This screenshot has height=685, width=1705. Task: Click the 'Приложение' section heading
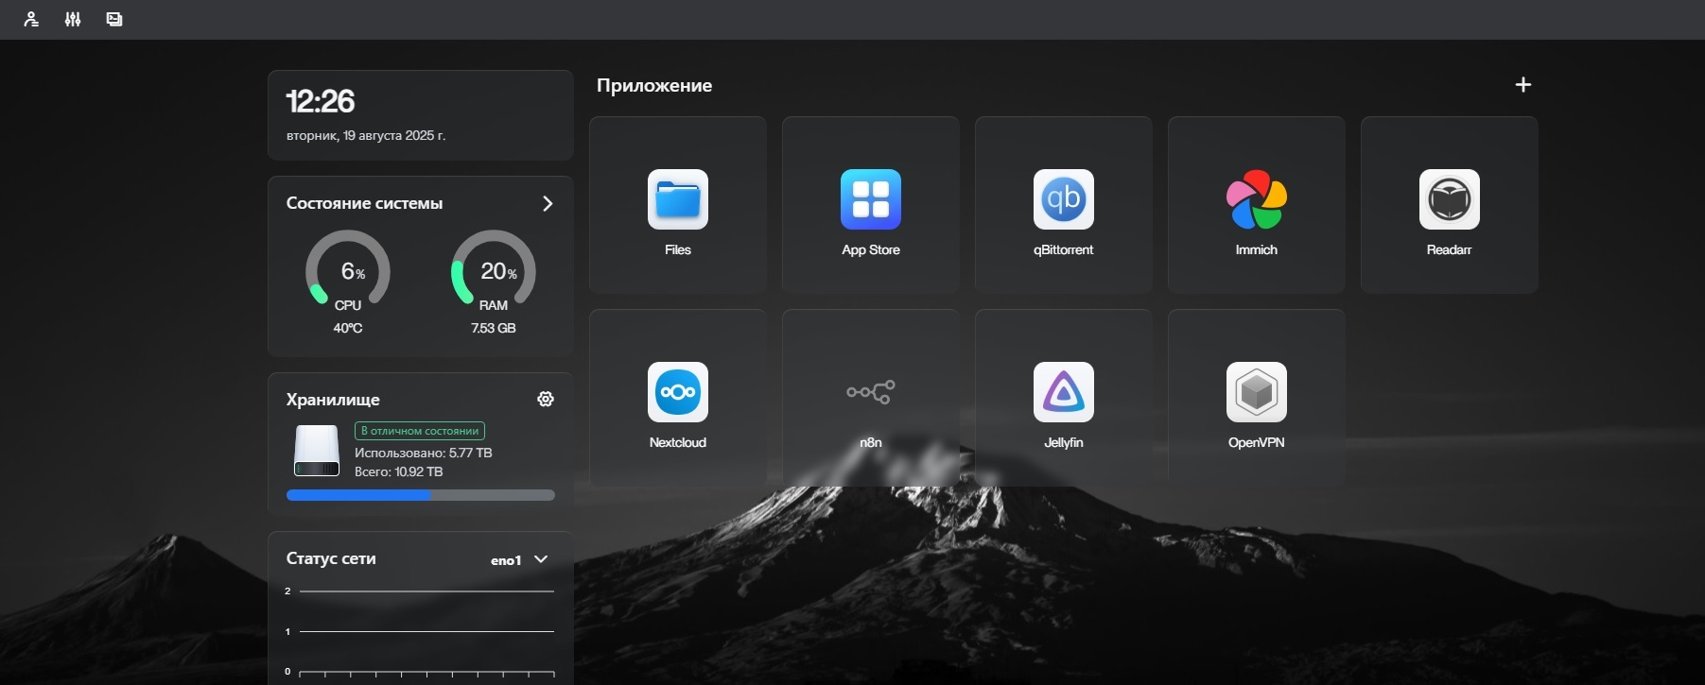(x=654, y=86)
